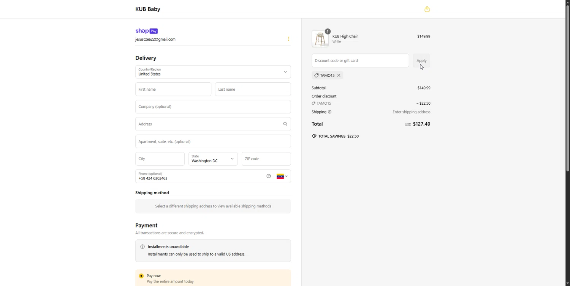The height and width of the screenshot is (286, 570).
Task: Click the KUB High Chair product name
Action: 345,36
